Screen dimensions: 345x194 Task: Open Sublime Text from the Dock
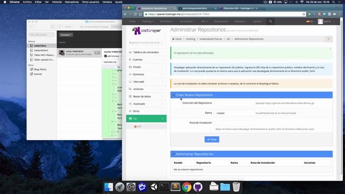click(x=175, y=187)
